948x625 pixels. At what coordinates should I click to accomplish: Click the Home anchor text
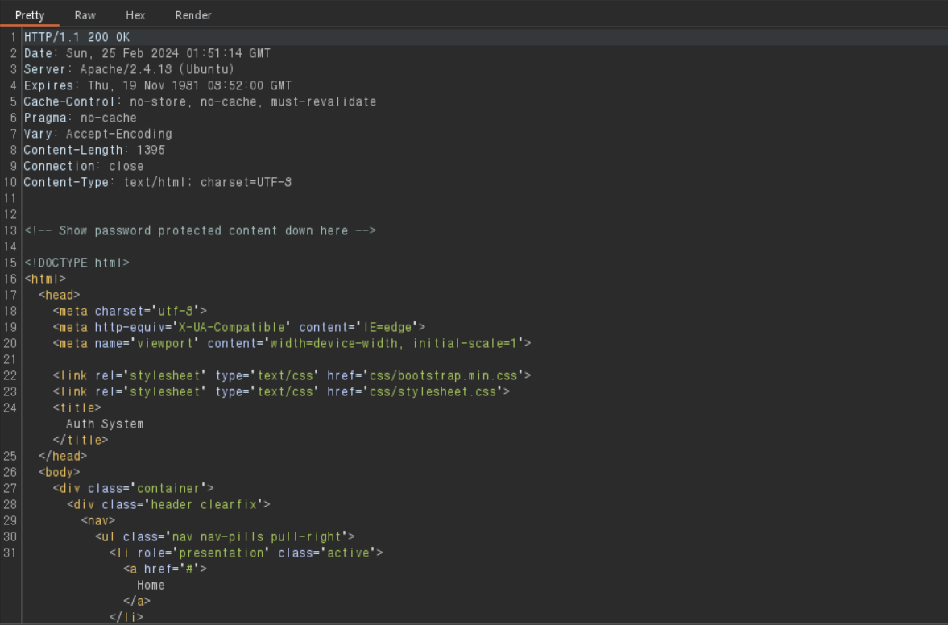[x=150, y=585]
